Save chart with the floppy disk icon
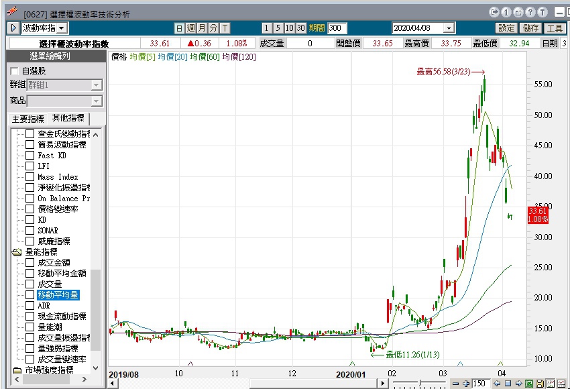 tap(540, 384)
